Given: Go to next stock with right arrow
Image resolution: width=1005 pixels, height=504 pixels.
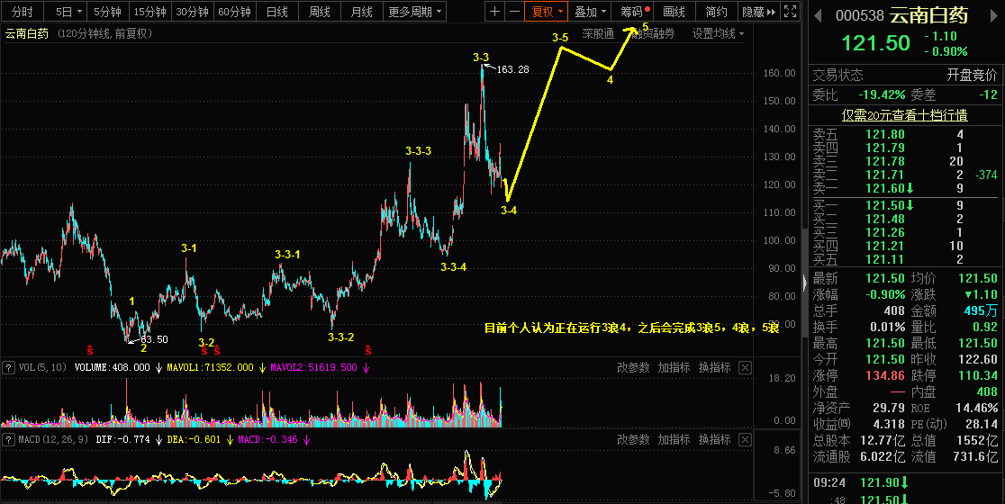Looking at the screenshot, I should pos(995,16).
